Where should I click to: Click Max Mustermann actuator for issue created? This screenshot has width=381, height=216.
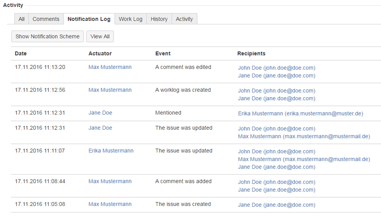pyautogui.click(x=110, y=204)
